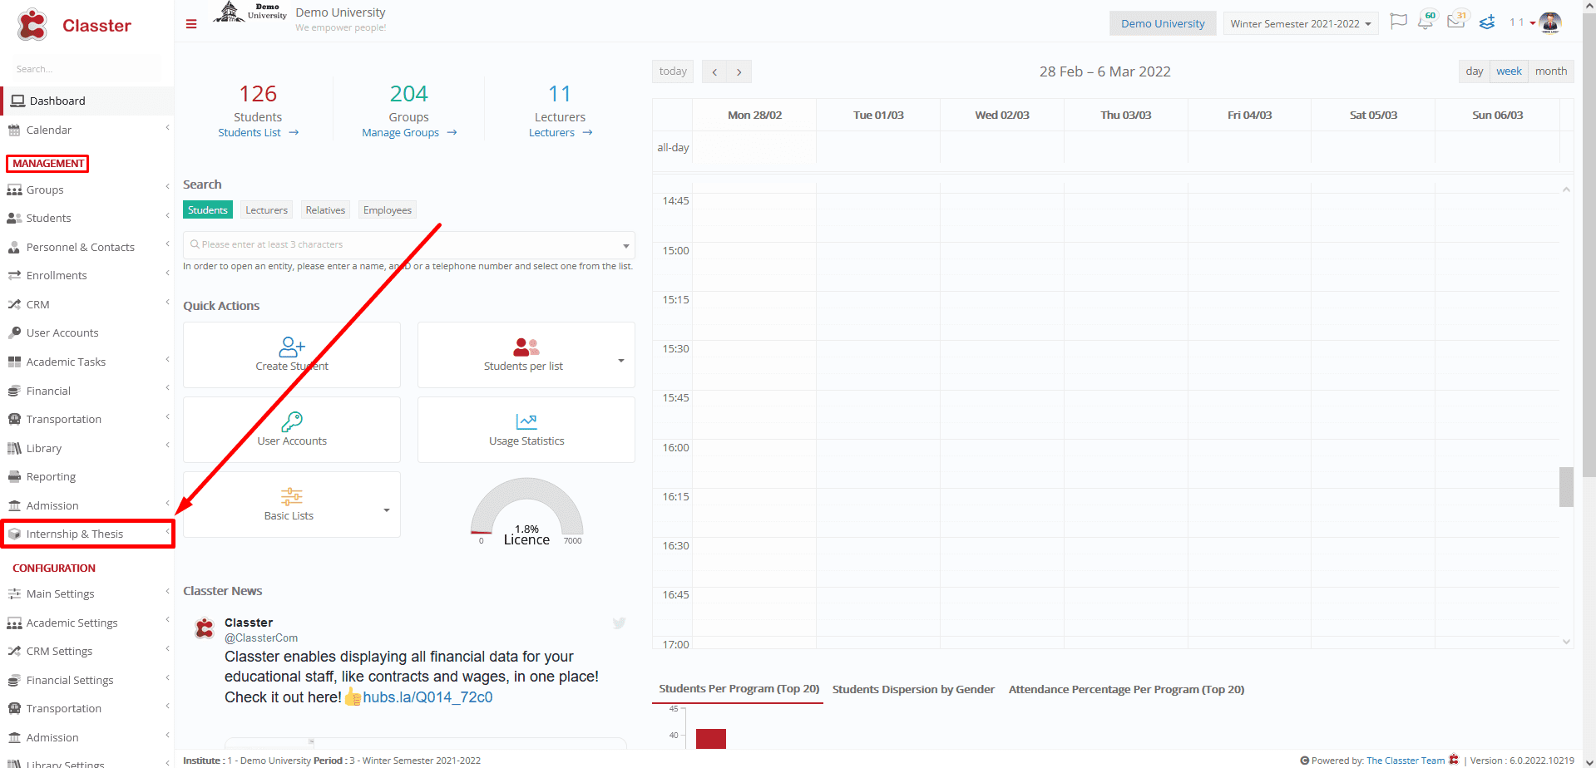
Task: Click the User Accounts key icon
Action: [292, 421]
